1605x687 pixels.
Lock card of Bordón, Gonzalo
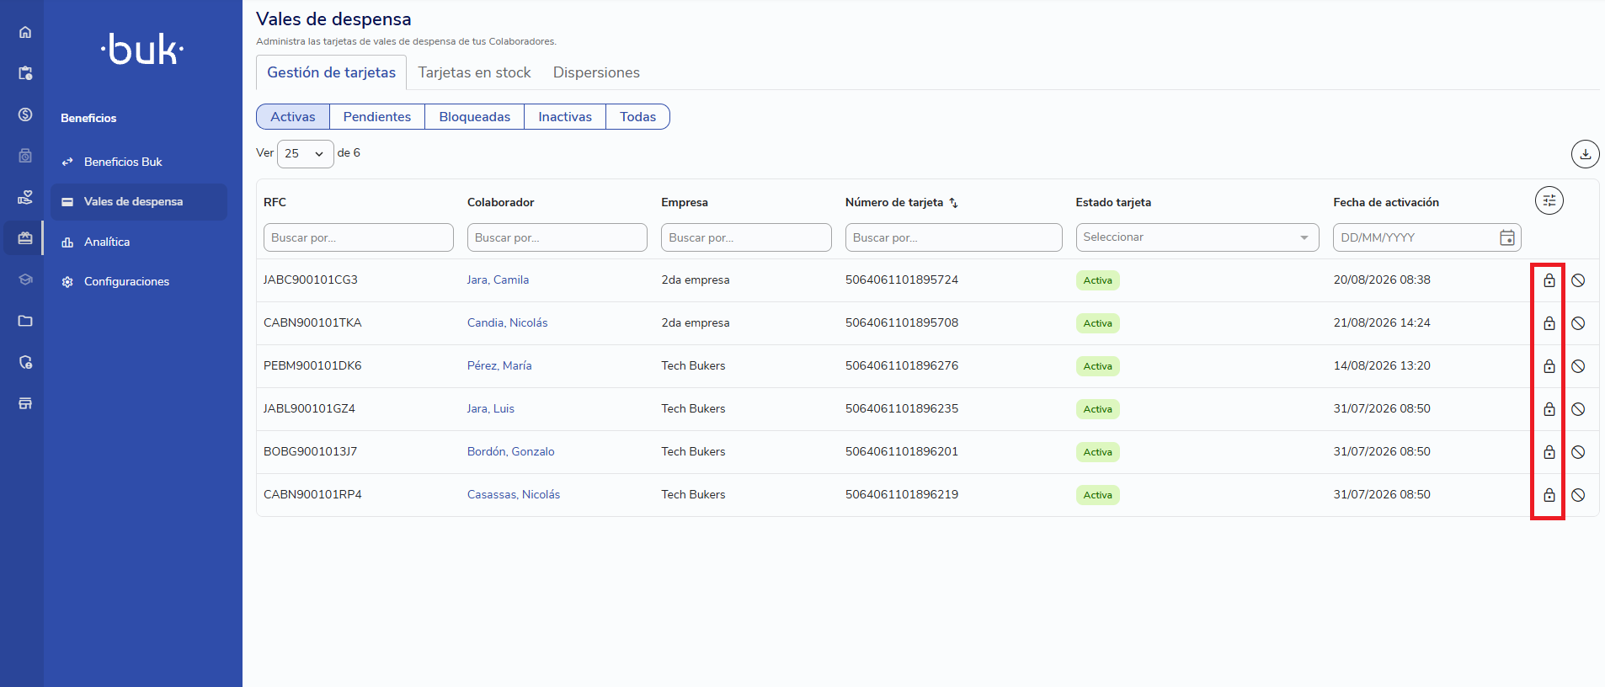tap(1549, 452)
